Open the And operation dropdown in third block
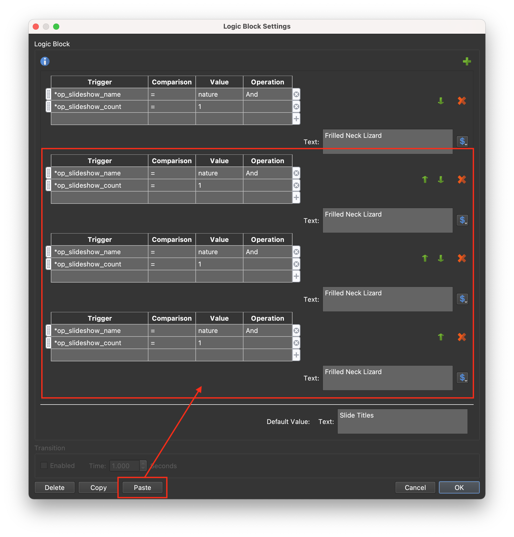 click(x=267, y=252)
